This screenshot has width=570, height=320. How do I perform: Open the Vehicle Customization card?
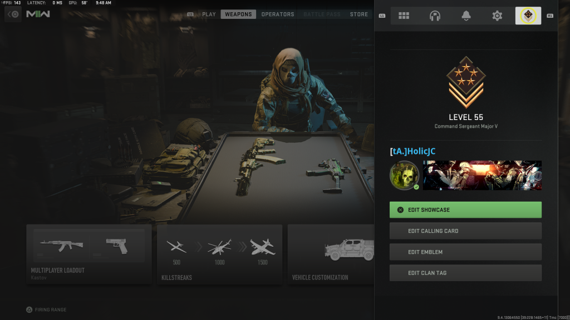coord(331,254)
